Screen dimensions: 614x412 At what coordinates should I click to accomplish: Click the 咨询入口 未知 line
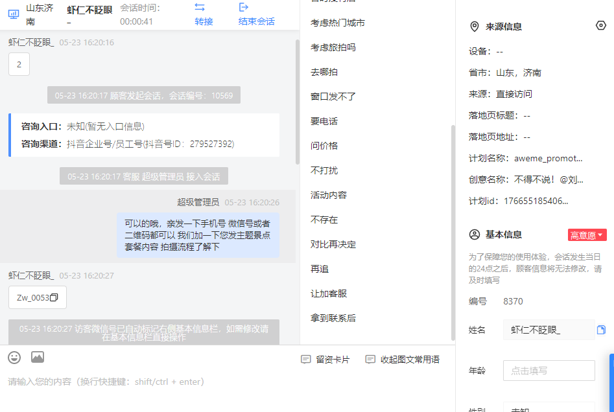pos(82,126)
